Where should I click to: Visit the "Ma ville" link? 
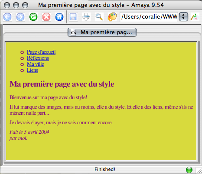point(36,64)
